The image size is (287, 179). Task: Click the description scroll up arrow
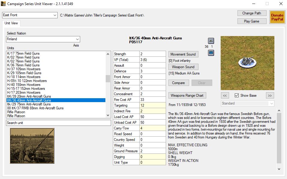[x=279, y=111]
